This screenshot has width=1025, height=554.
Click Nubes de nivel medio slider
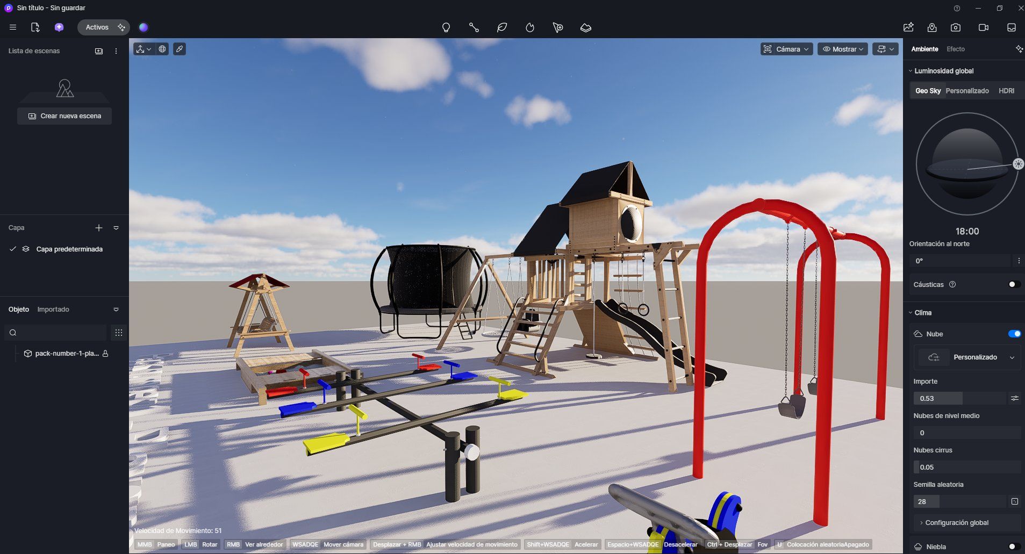pos(967,433)
